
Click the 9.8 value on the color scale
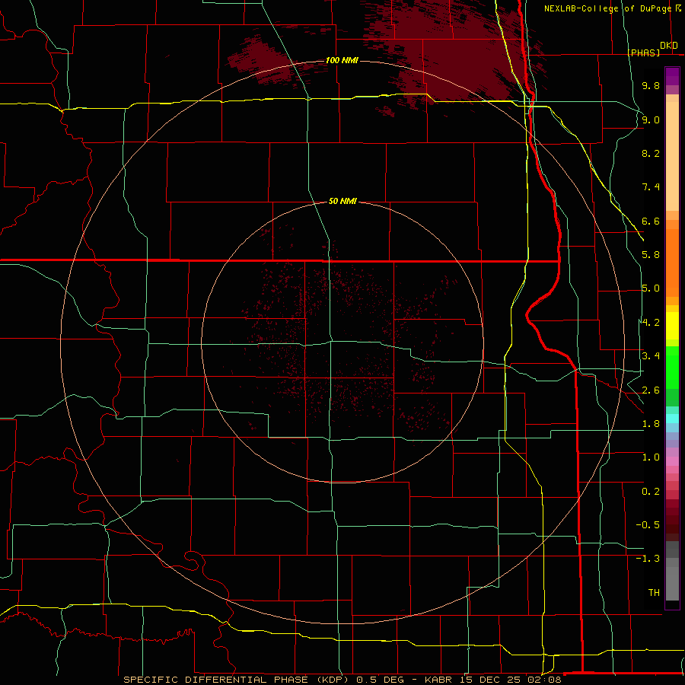point(651,85)
